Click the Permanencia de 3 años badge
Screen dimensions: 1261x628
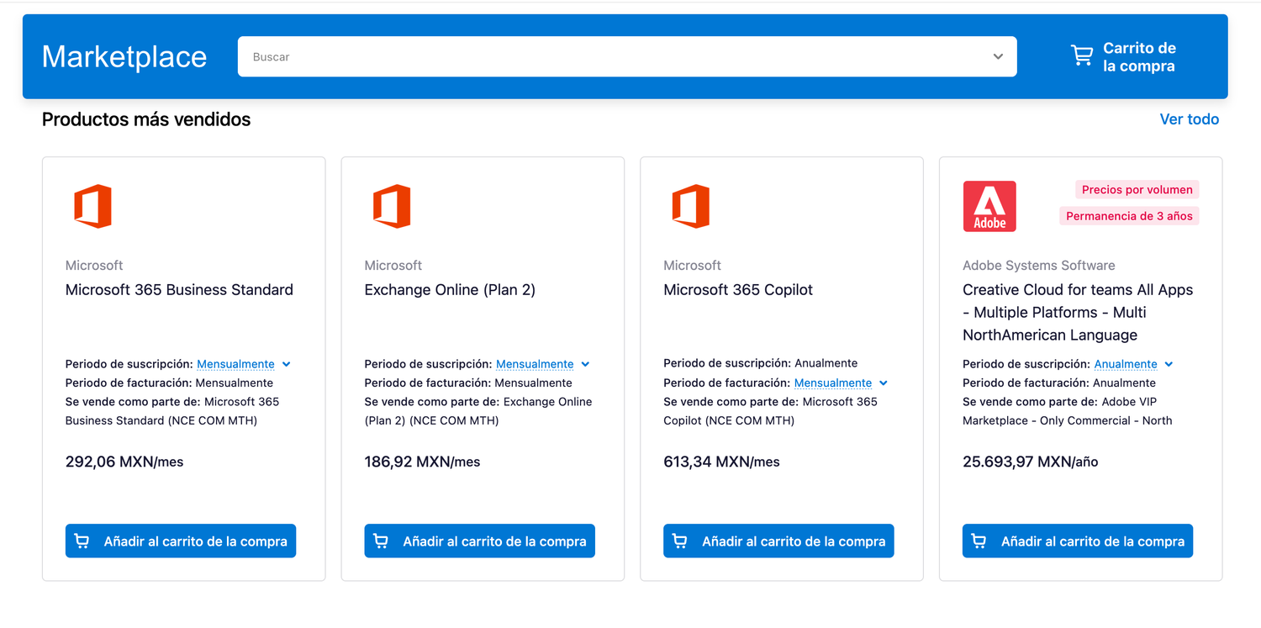pos(1129,216)
